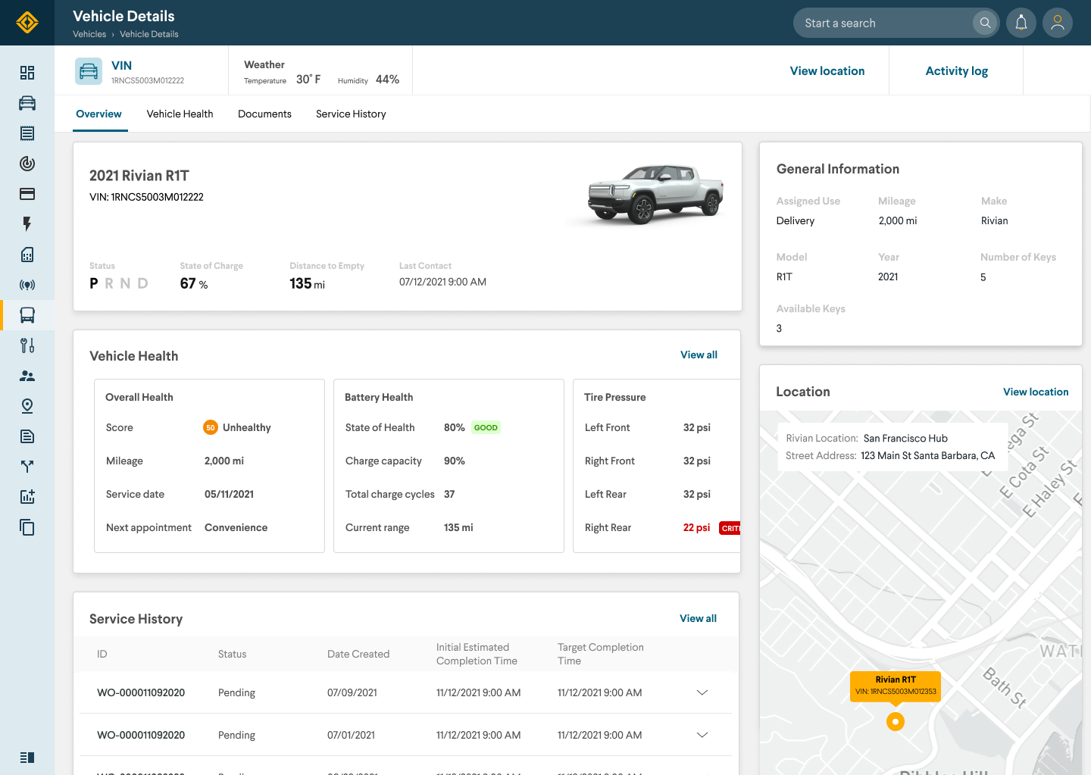Click the '67 %' state of charge
This screenshot has width=1091, height=775.
coord(194,283)
